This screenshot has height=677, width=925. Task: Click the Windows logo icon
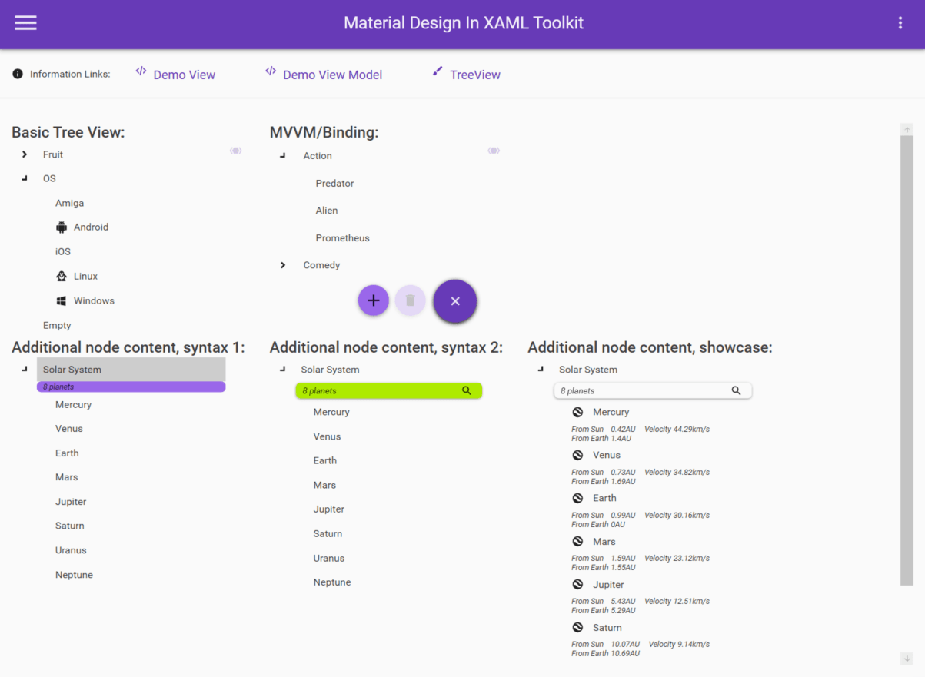point(62,301)
